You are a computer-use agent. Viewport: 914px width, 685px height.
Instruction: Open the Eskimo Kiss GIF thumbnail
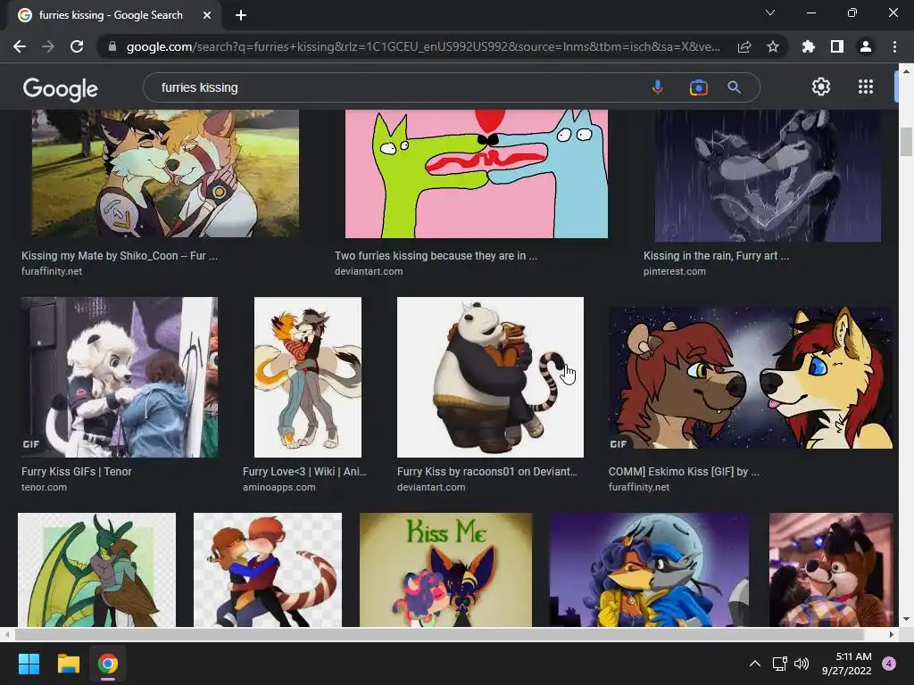point(750,377)
